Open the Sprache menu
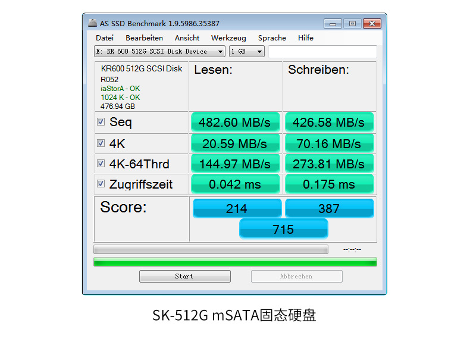The image size is (470, 351). pyautogui.click(x=272, y=38)
